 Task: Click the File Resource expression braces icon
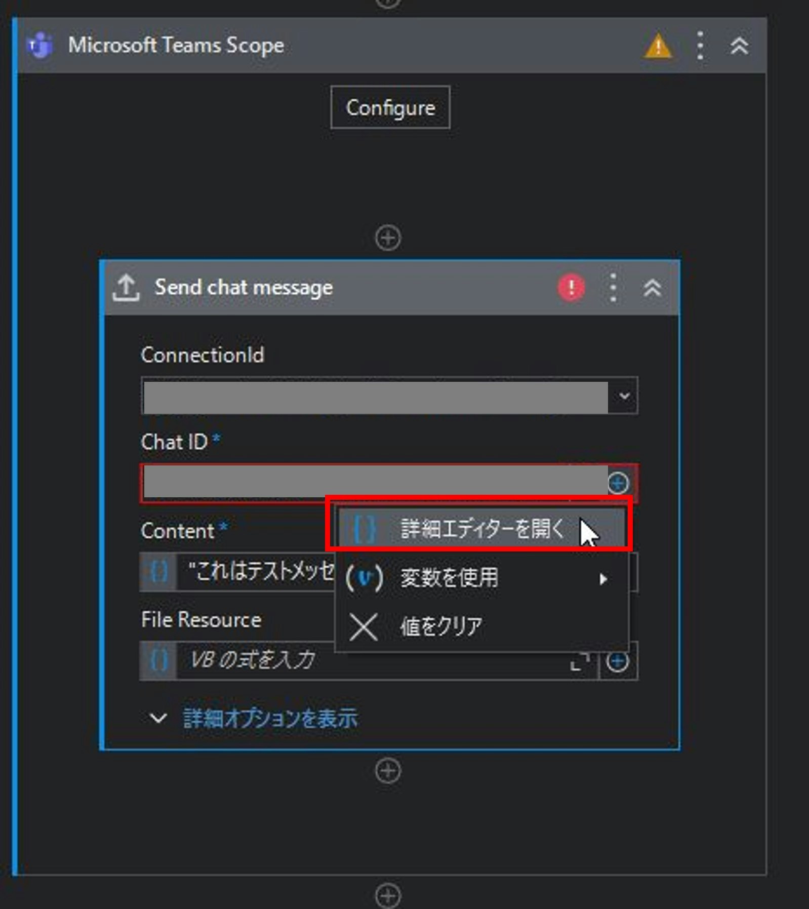pos(158,660)
